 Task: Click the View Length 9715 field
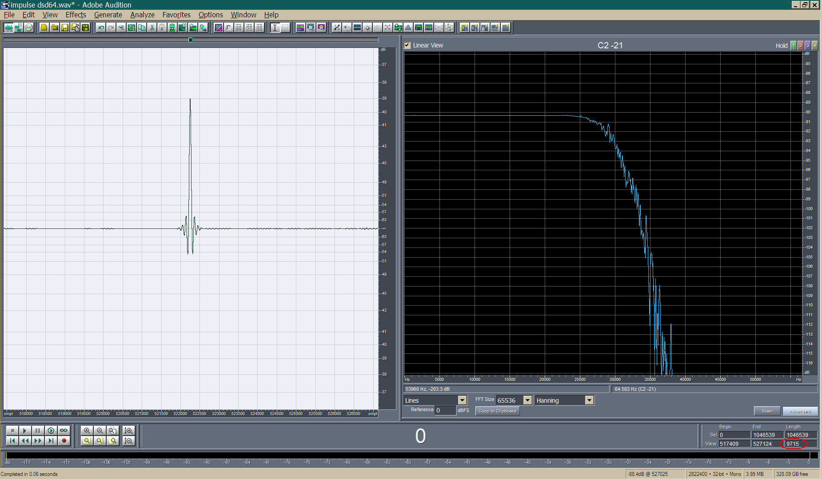pos(801,444)
